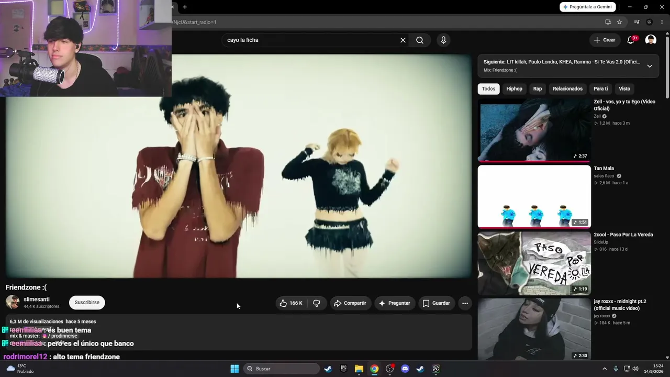Open the Tan Mala video thumbnail
The height and width of the screenshot is (377, 670).
point(534,197)
